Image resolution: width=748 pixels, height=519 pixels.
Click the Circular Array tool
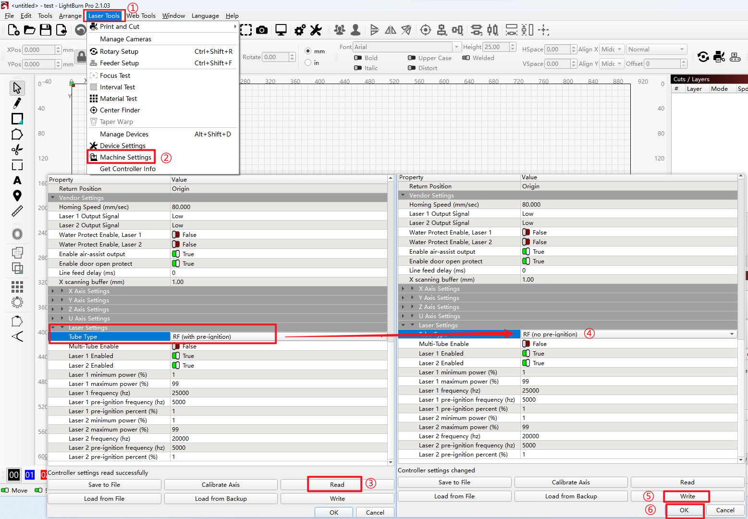tap(17, 302)
